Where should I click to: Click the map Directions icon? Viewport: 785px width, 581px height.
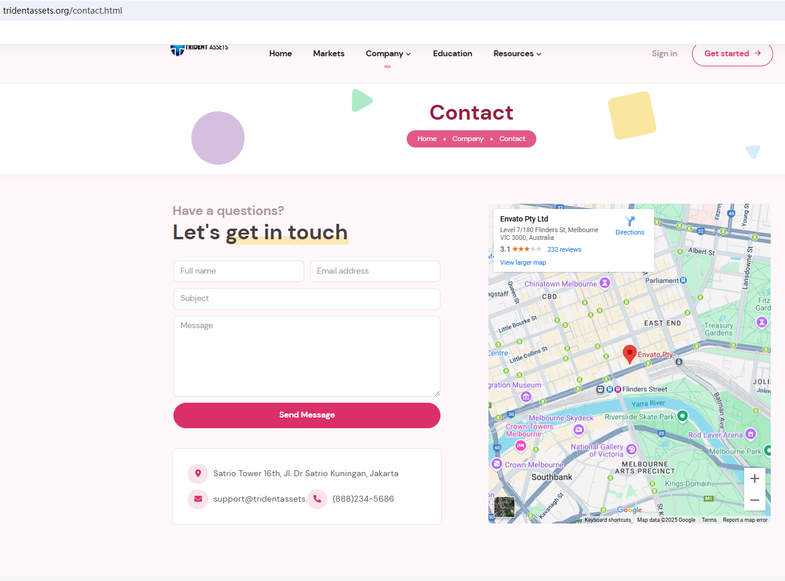(629, 222)
